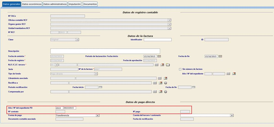Click the ellipsis lookup for Rectifica a
Viewport: 274px width, 127px height.
(155, 83)
